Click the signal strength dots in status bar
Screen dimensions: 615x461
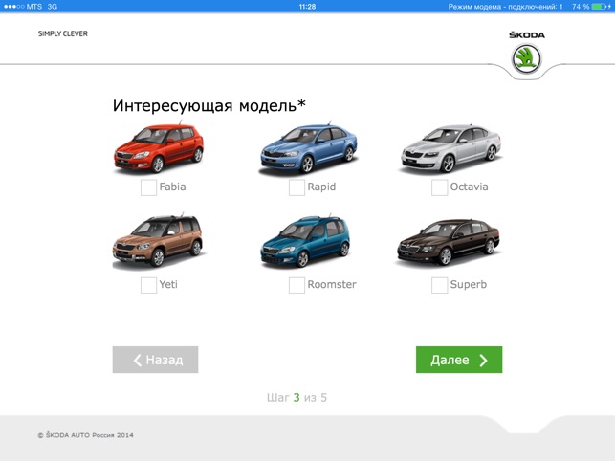(13, 7)
